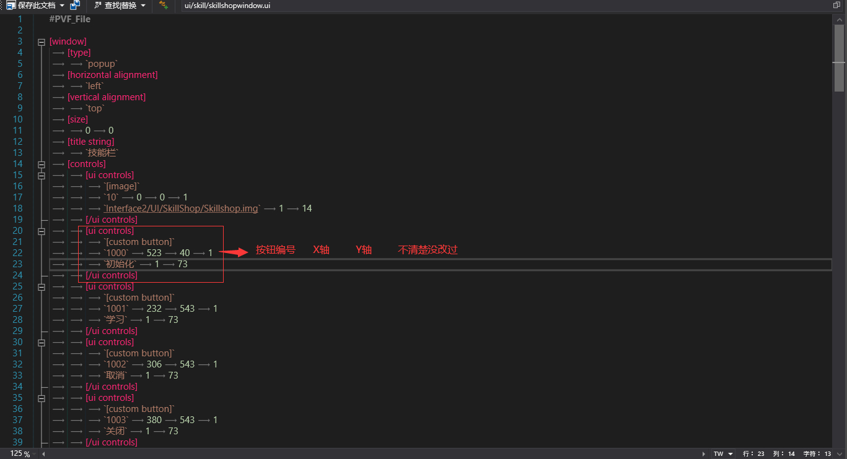Click value 306 on line 32

[x=154, y=364]
